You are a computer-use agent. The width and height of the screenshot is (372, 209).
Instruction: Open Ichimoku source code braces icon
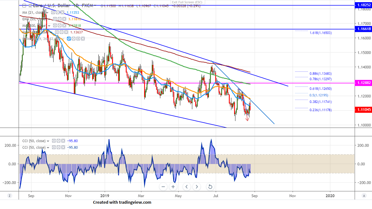coord(78,39)
